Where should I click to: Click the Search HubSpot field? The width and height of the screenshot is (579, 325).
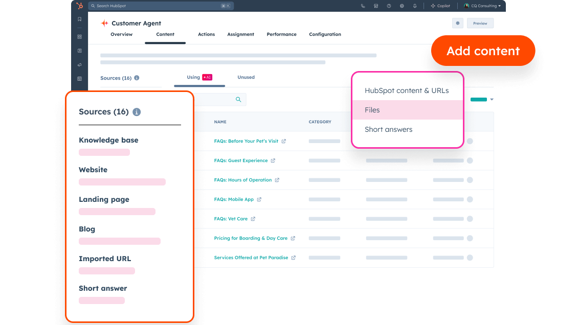[153, 6]
